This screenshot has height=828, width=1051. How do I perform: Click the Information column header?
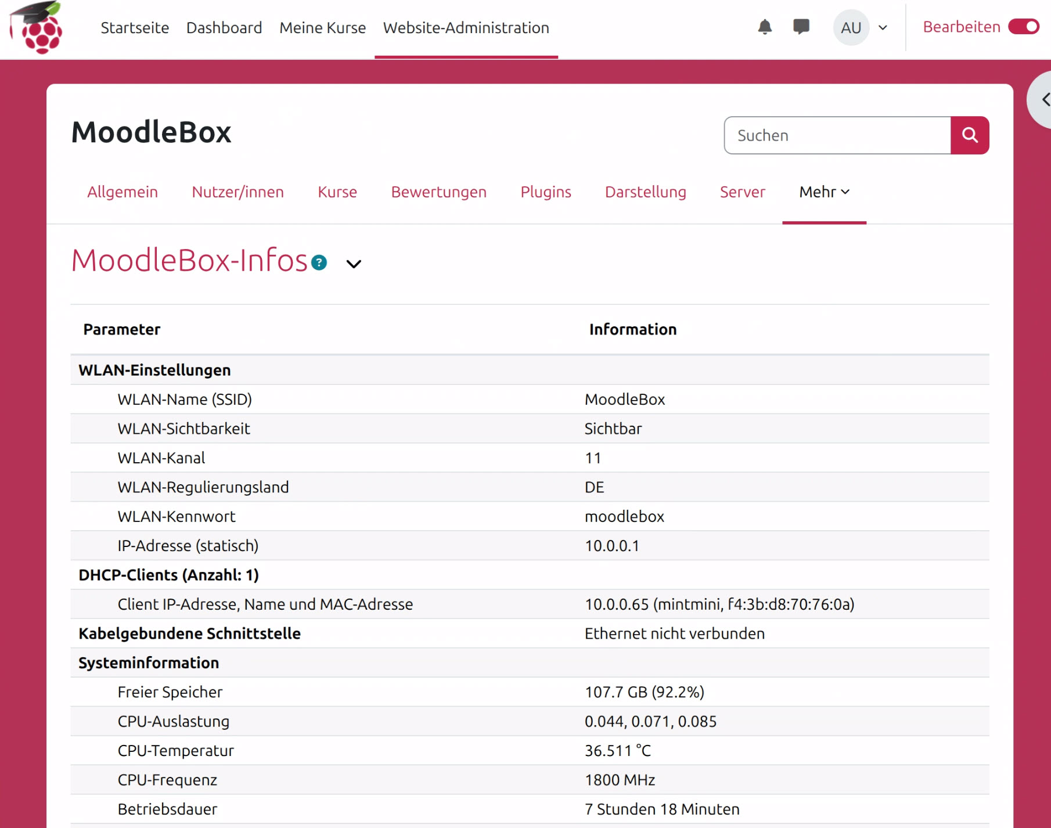pyautogui.click(x=633, y=329)
